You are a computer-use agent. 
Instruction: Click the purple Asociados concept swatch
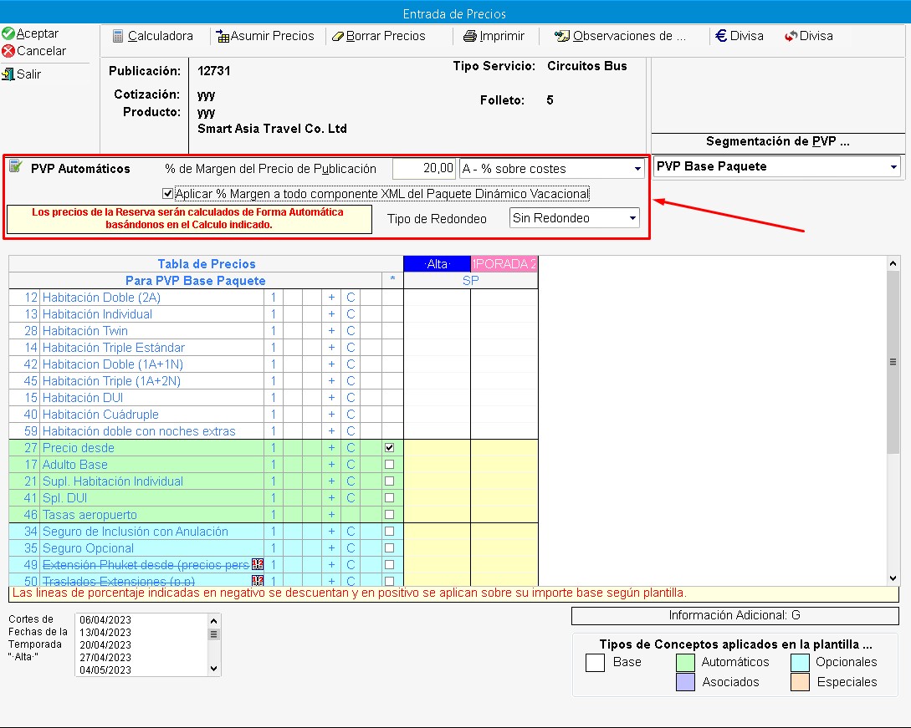pyautogui.click(x=686, y=682)
